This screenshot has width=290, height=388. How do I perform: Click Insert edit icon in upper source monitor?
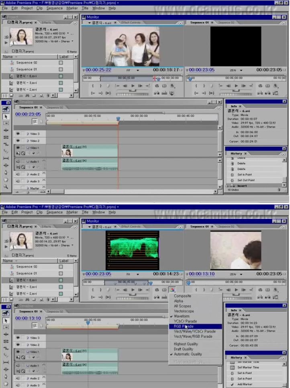[x=157, y=93]
